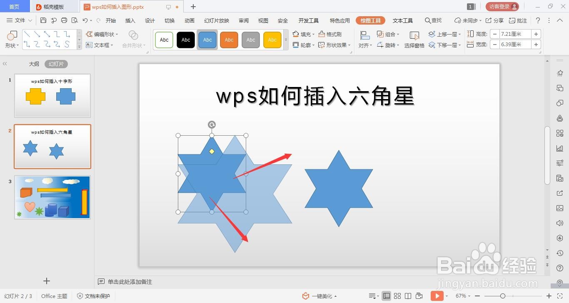Open the 文本工具 text tools tab
569x303 pixels.
(403, 20)
